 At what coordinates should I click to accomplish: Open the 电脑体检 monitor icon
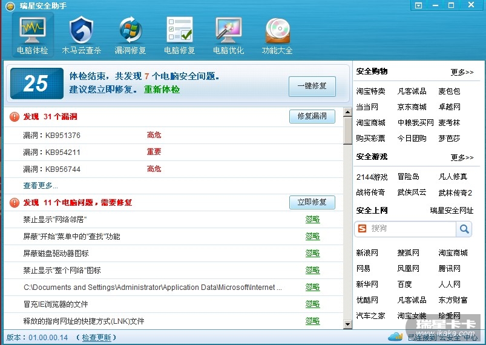pyautogui.click(x=33, y=30)
